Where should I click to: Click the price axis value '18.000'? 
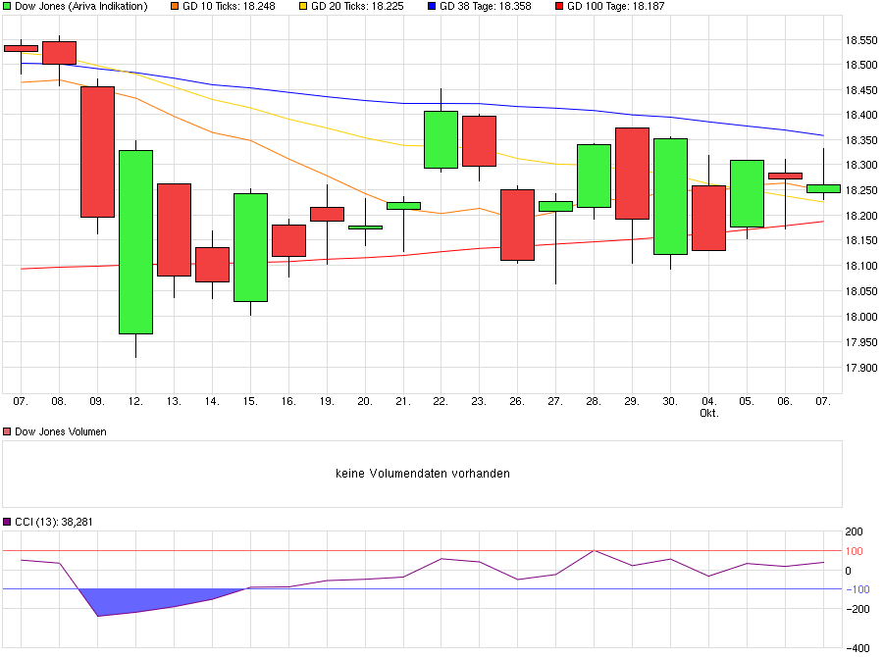coord(861,317)
